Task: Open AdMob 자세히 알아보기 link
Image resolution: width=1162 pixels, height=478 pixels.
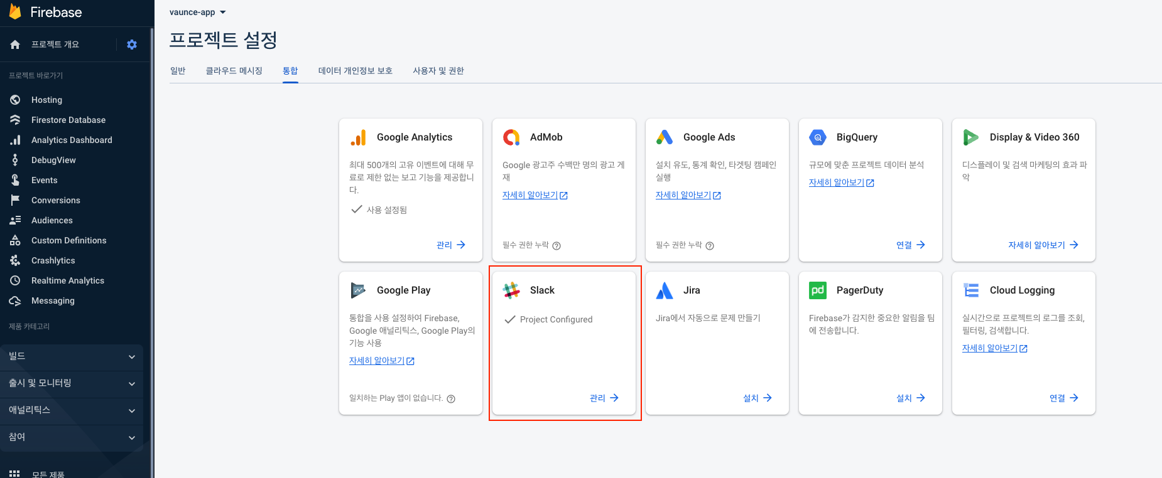Action: (535, 195)
